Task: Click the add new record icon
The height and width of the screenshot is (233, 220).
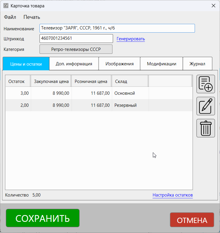Action: 206,84
